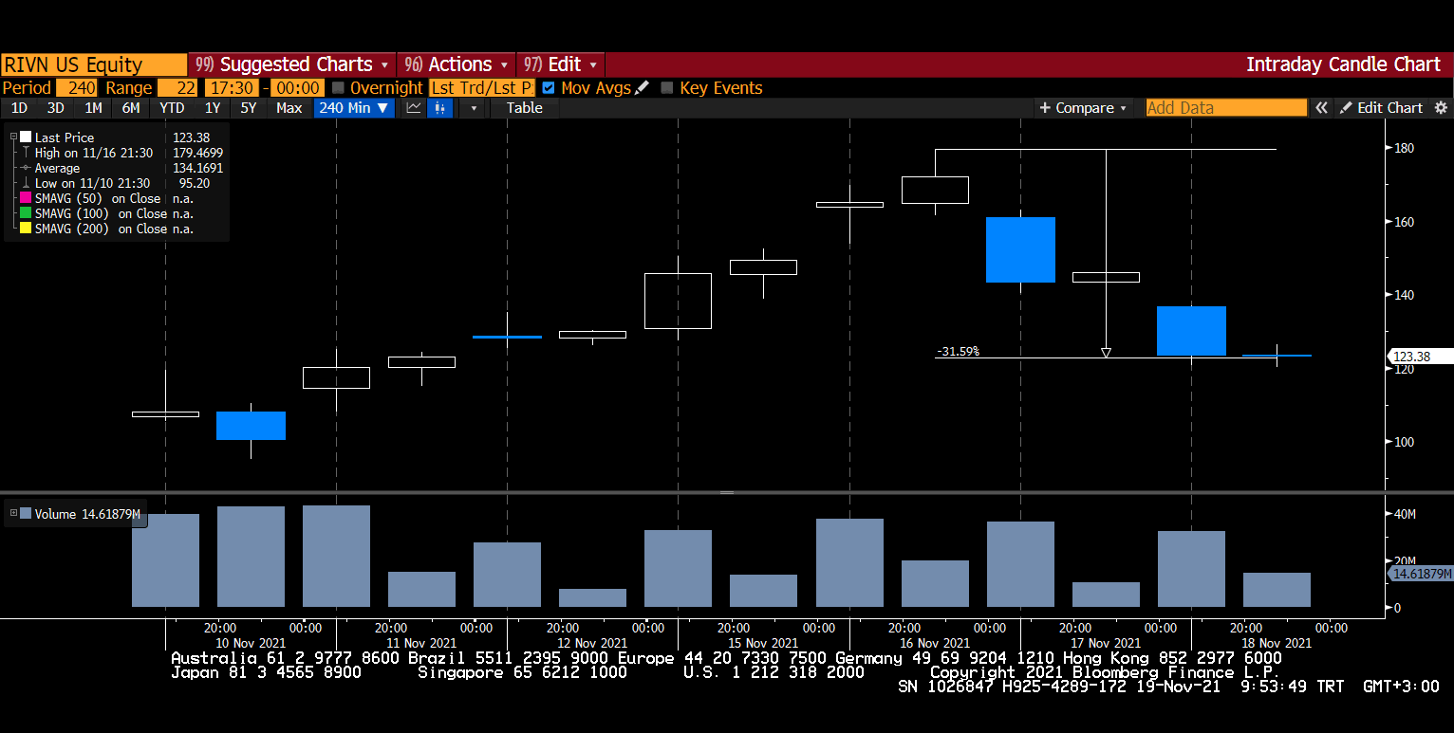Select the 1D range tab

pos(19,108)
